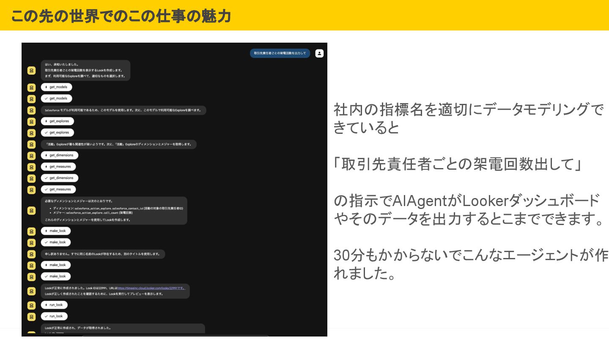
Task: Select the line の指示でAIAgentがLookerダッシュボード
Action: coord(467,201)
